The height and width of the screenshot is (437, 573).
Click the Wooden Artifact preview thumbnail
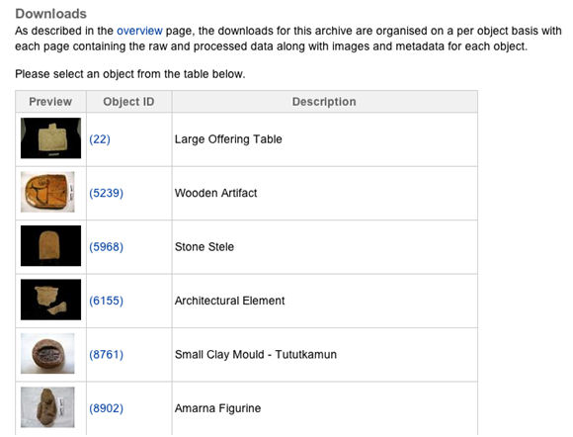pyautogui.click(x=47, y=192)
